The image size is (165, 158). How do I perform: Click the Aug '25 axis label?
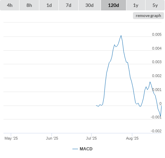(x=132, y=138)
